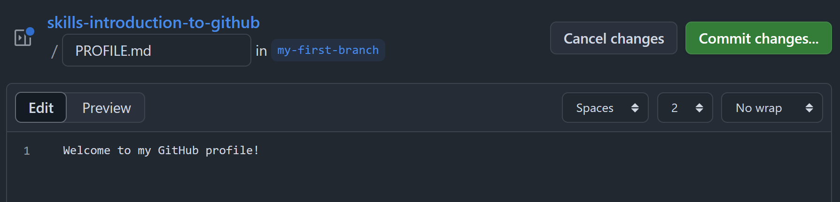This screenshot has width=840, height=202.
Task: Click the up-down arrows beside Spaces
Action: 635,108
